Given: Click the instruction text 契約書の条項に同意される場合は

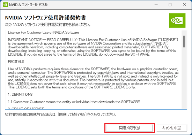Looking at the screenshot, I should pos(61,114).
